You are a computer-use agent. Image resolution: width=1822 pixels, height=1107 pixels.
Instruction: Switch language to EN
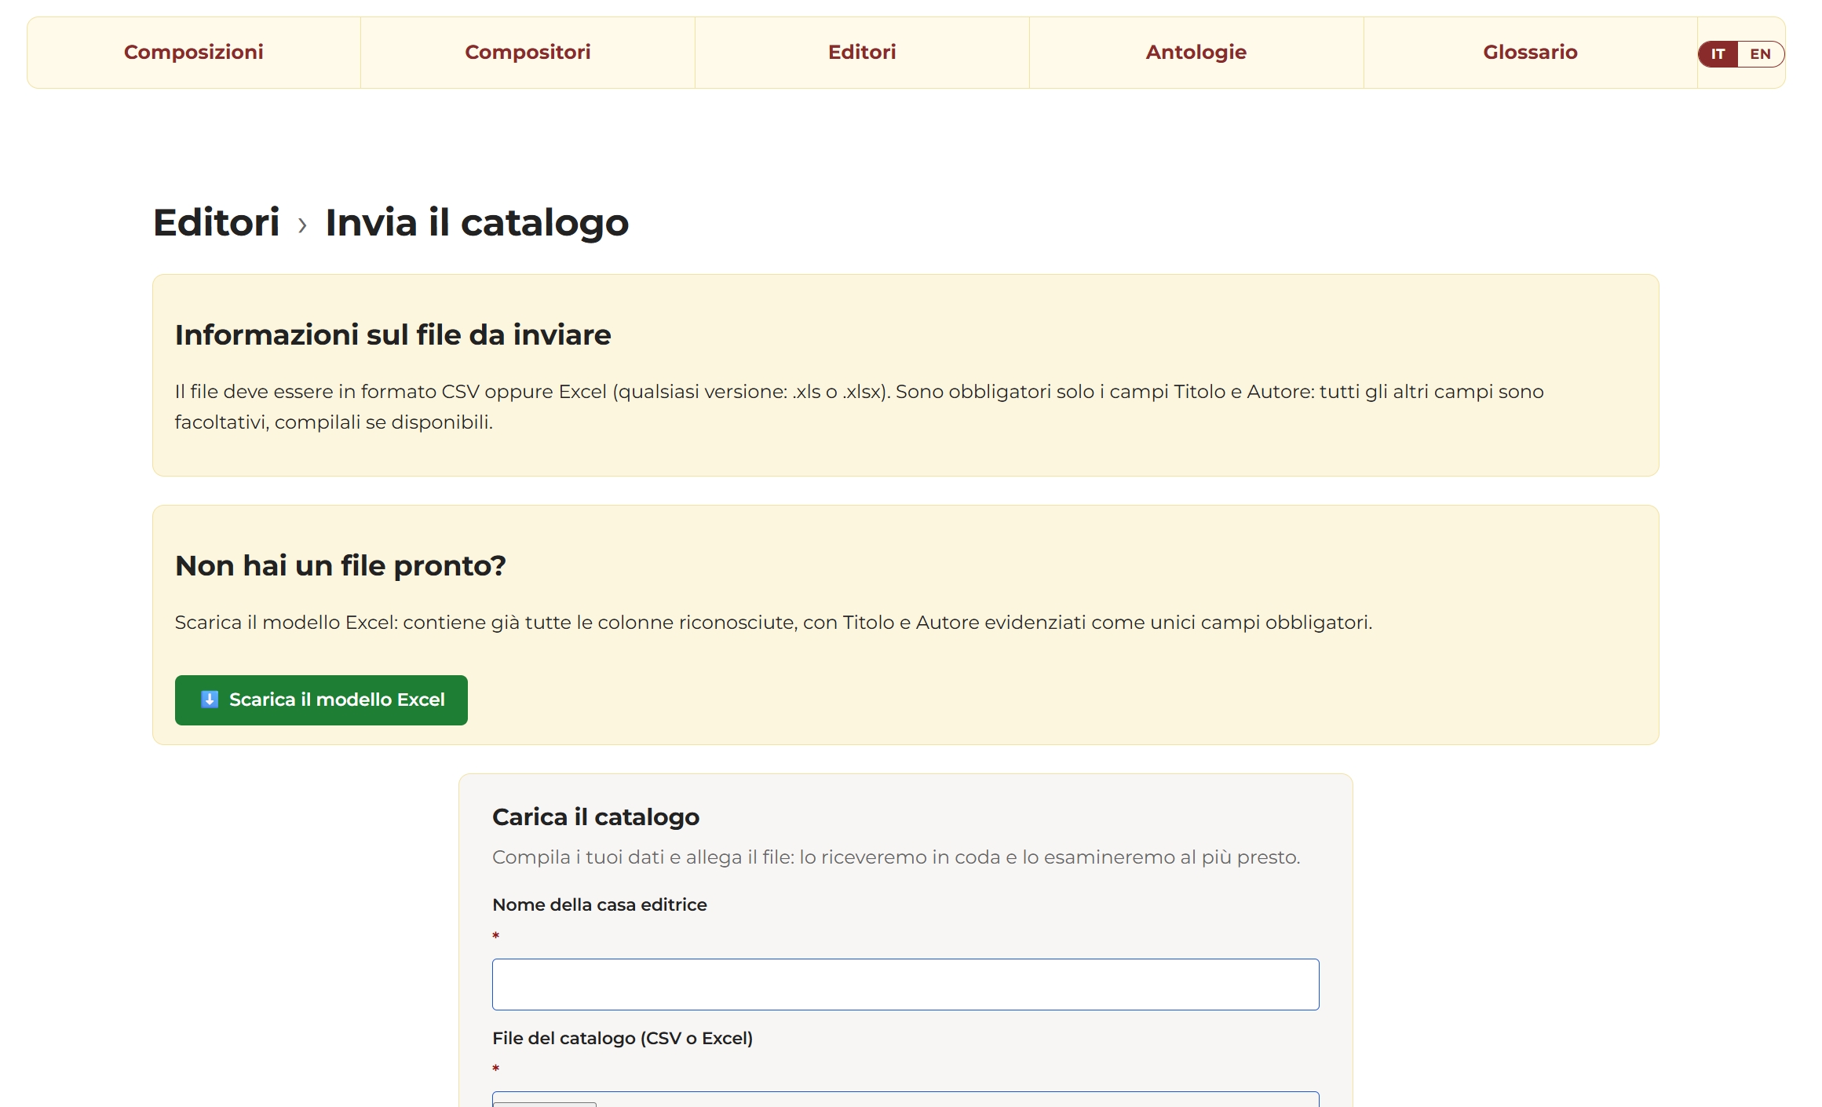click(1761, 54)
